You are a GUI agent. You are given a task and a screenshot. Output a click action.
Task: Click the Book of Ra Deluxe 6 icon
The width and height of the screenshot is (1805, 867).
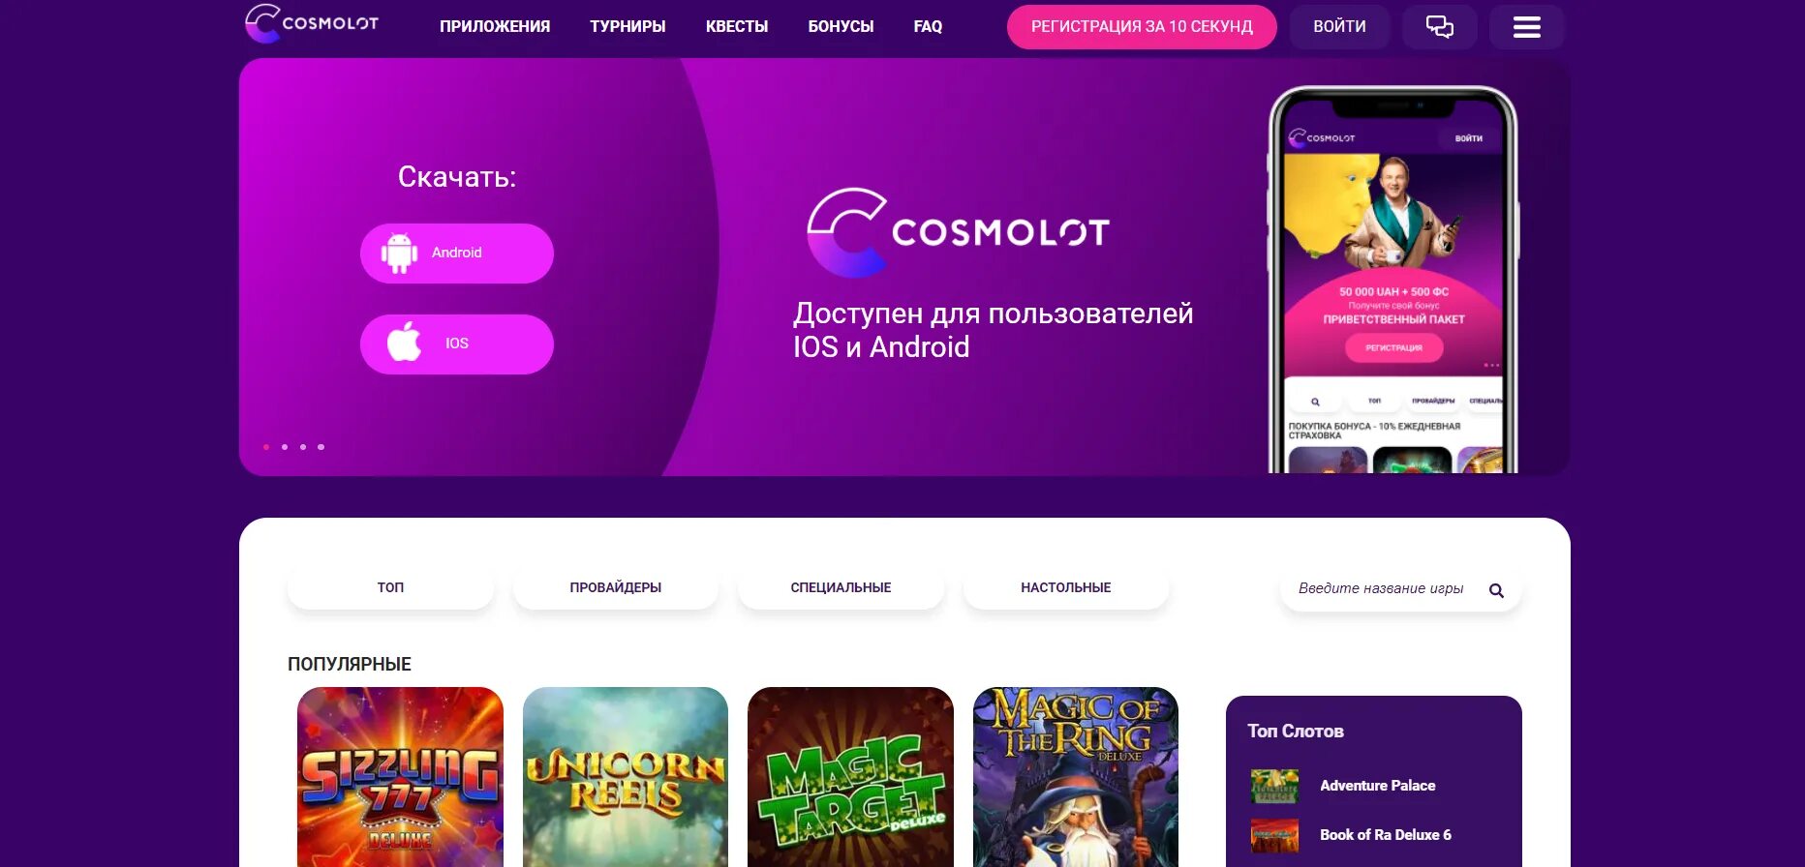[x=1274, y=835]
